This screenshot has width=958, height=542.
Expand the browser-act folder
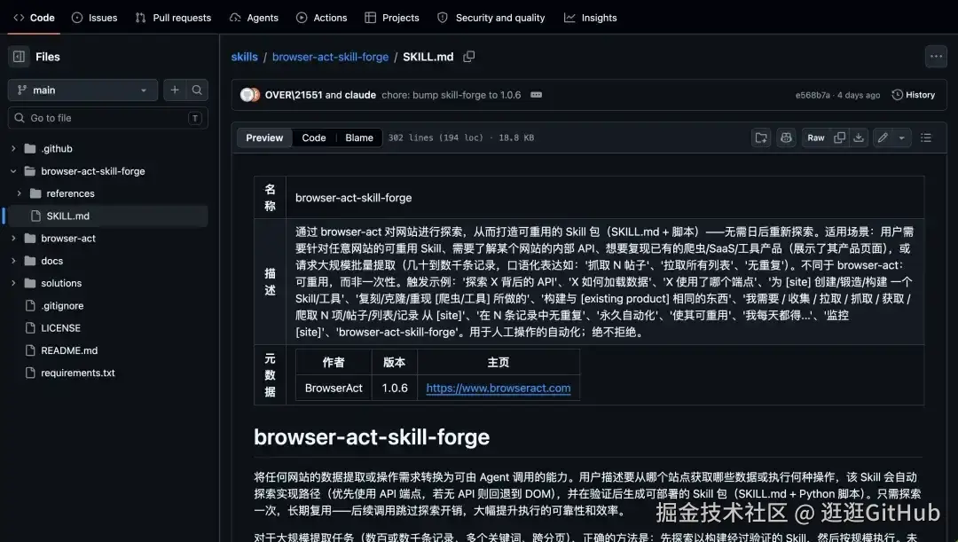13,239
